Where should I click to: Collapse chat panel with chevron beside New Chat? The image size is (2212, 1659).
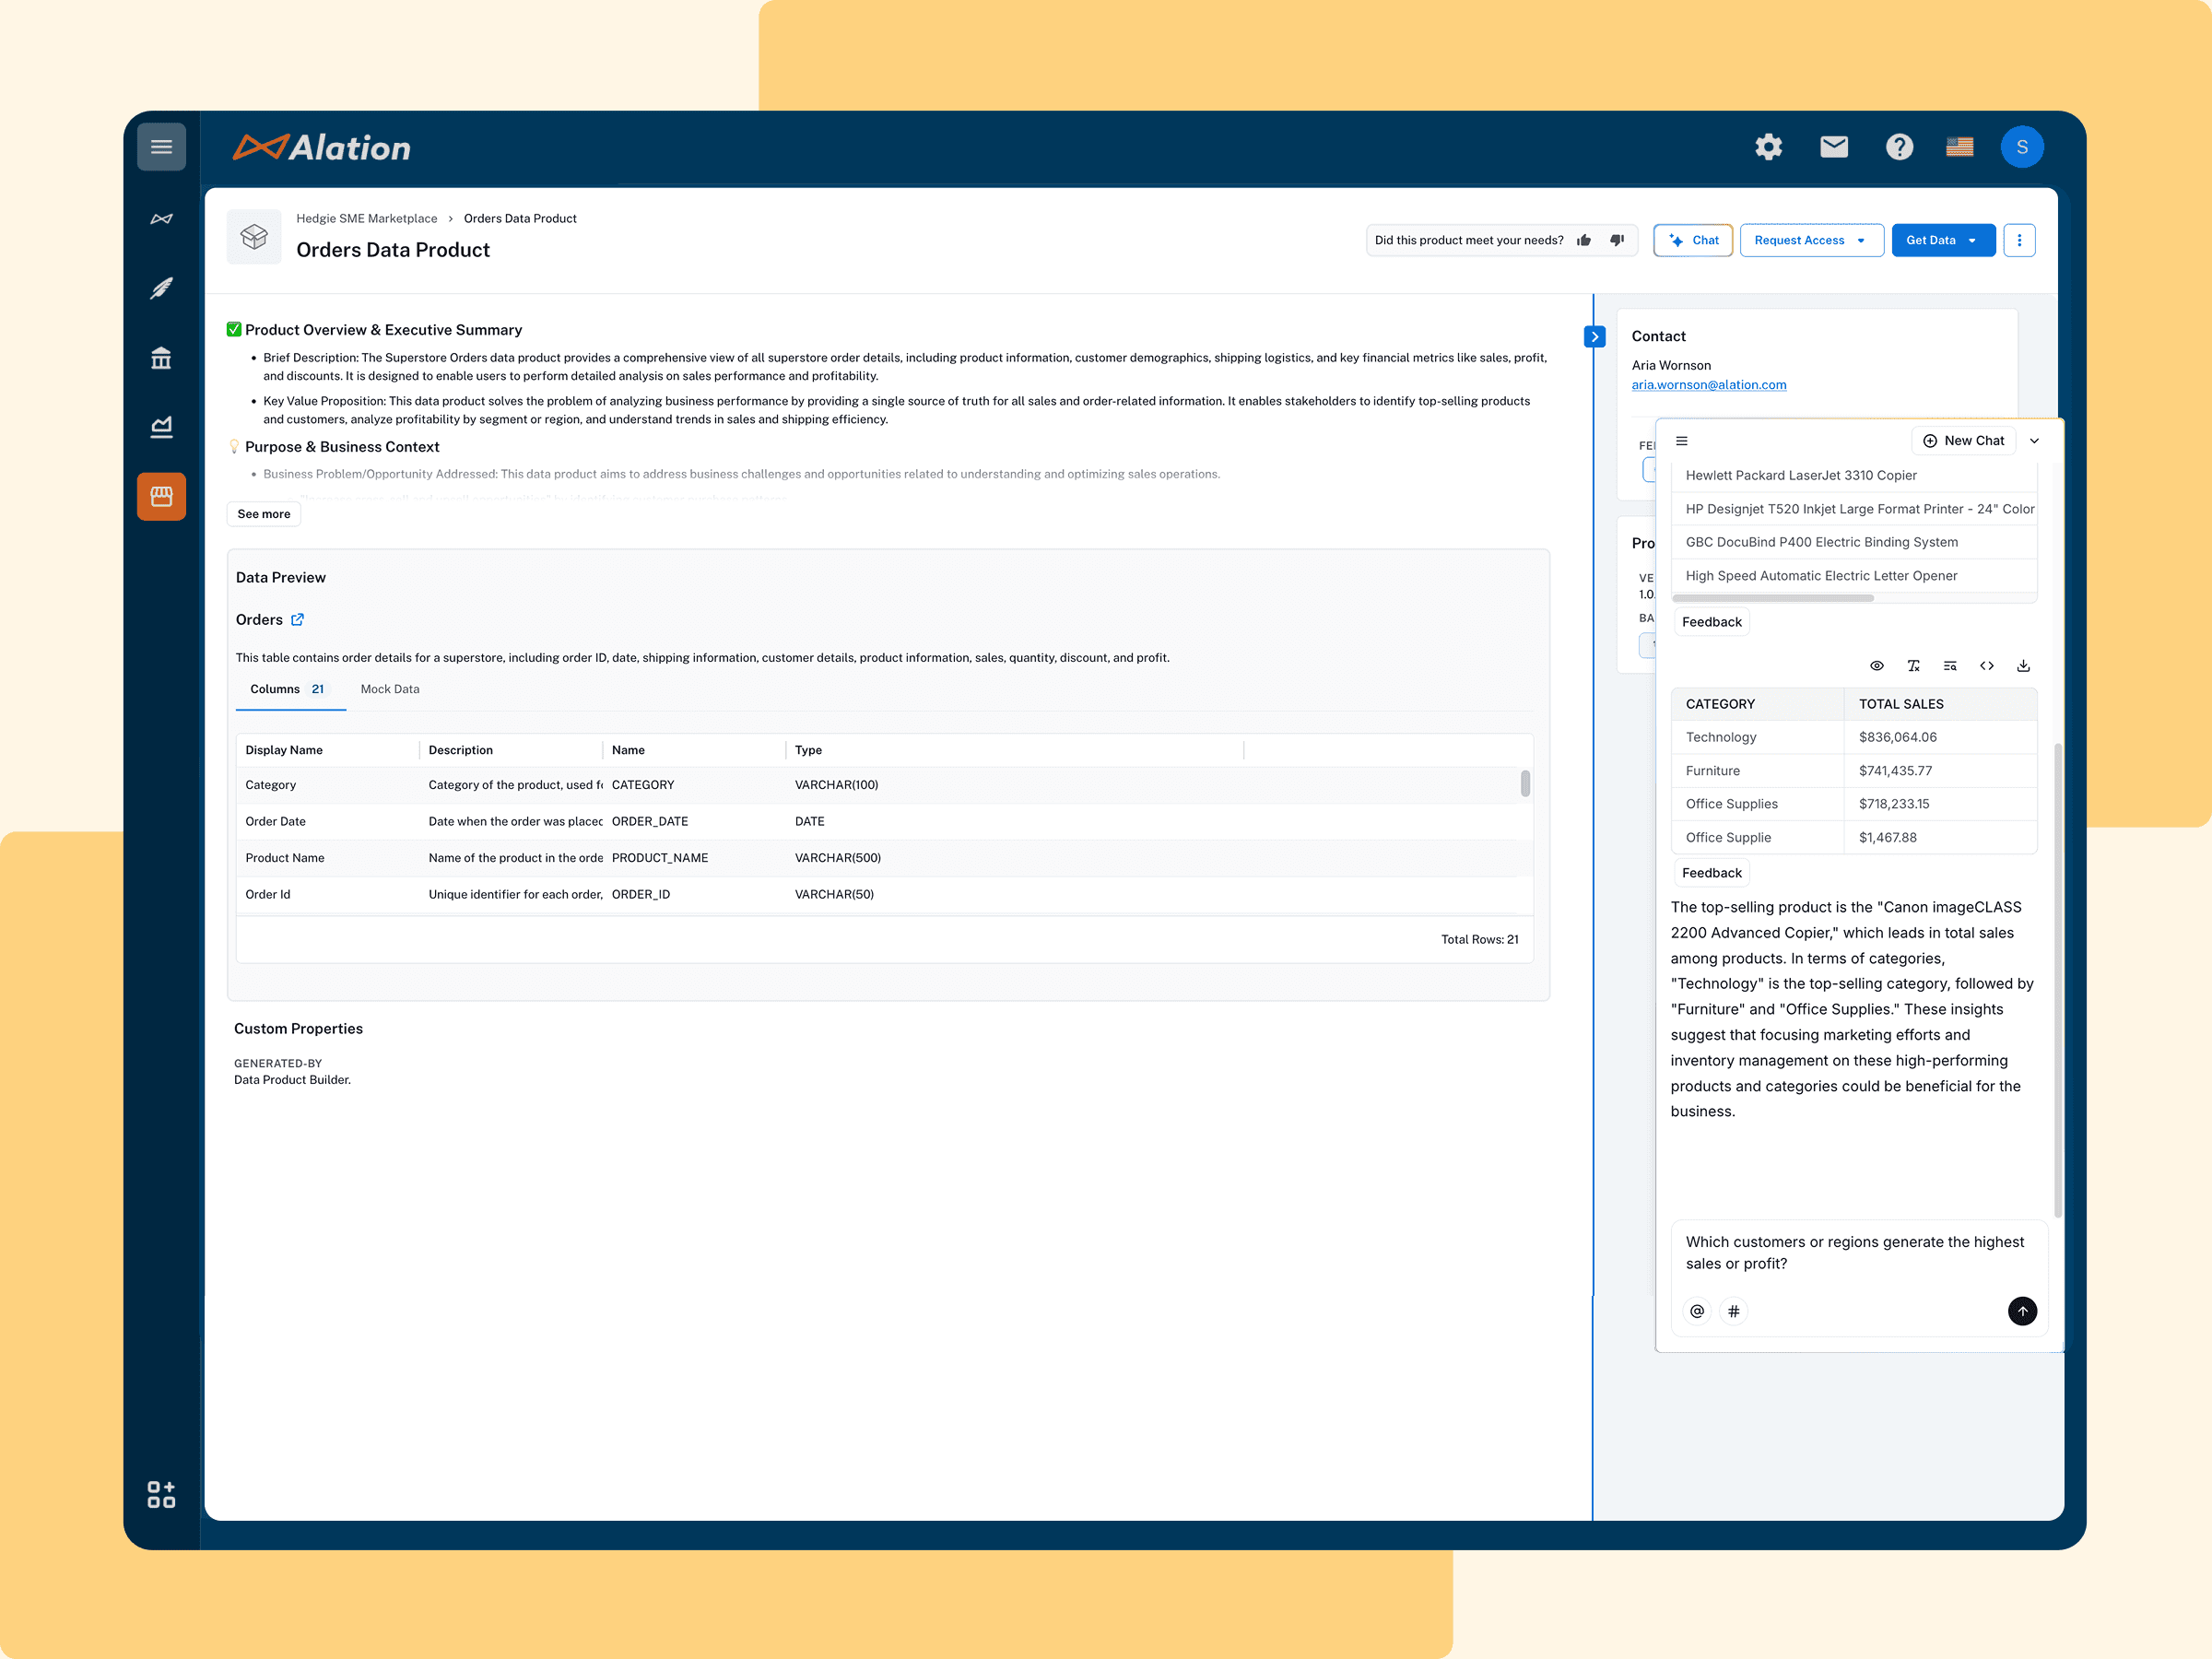point(2034,441)
